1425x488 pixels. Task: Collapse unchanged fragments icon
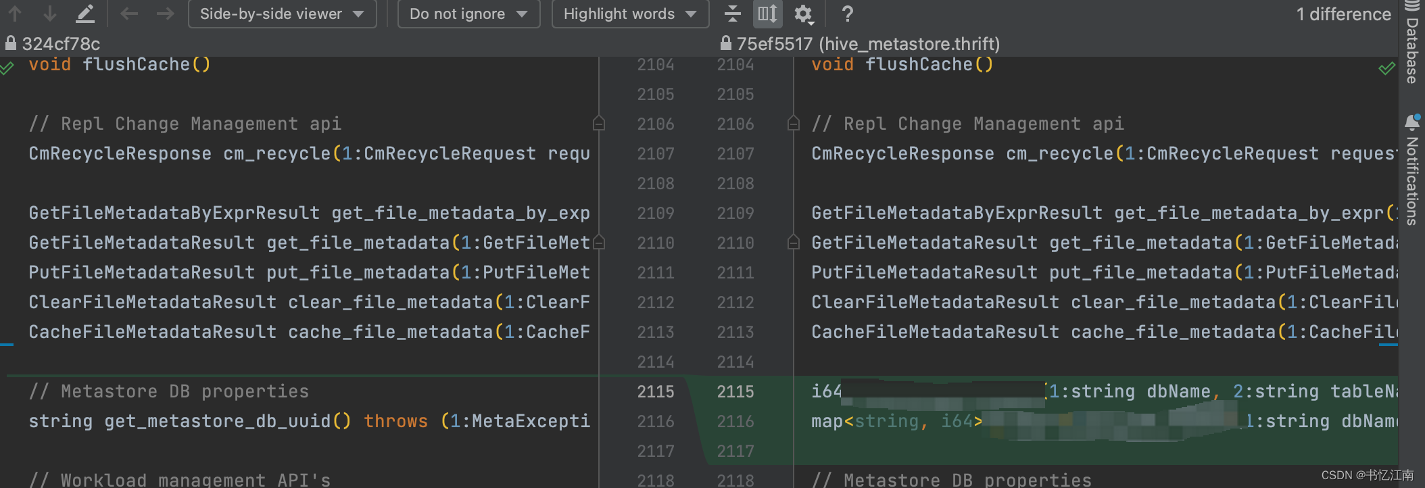pos(732,13)
